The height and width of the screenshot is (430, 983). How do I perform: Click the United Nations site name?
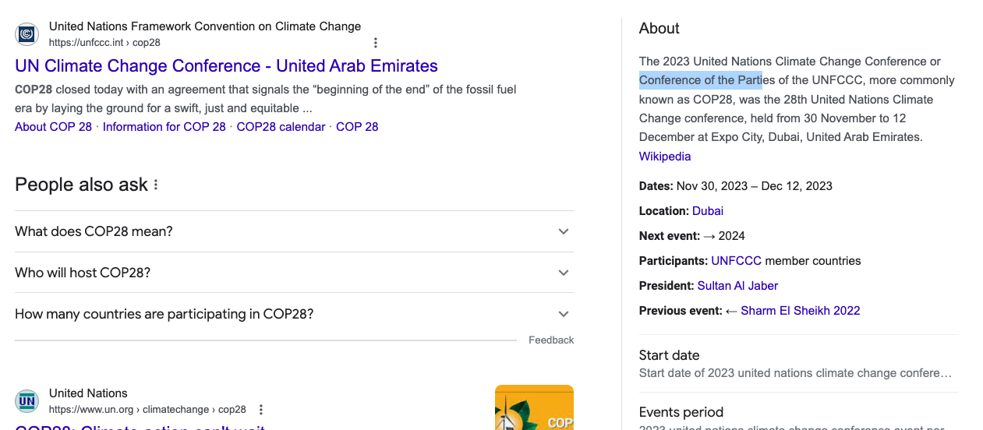[88, 393]
